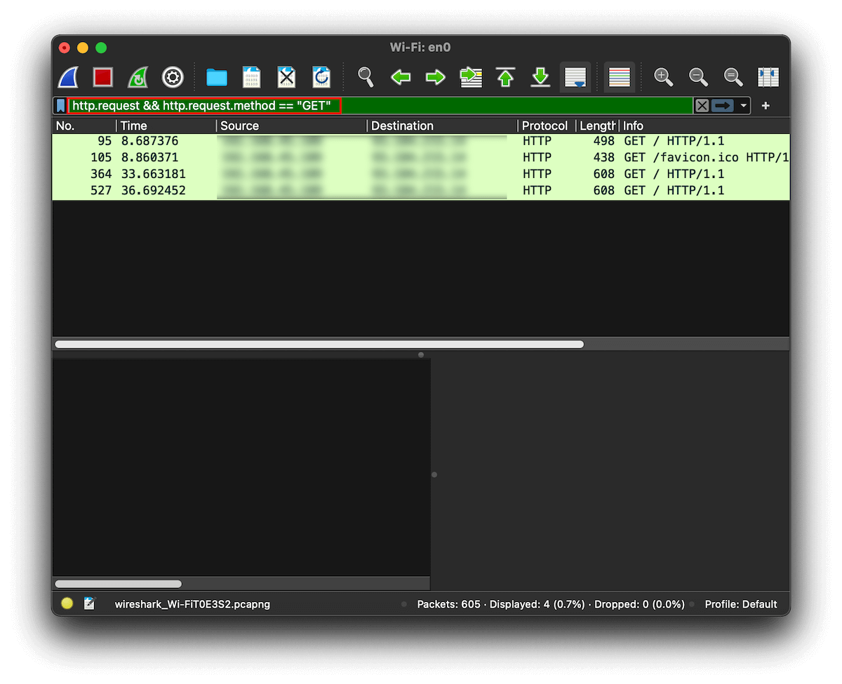Image resolution: width=842 pixels, height=684 pixels.
Task: Open the capture options gear
Action: [x=173, y=77]
